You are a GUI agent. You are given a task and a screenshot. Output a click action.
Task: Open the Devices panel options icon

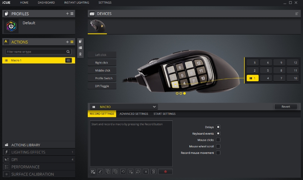click(296, 14)
